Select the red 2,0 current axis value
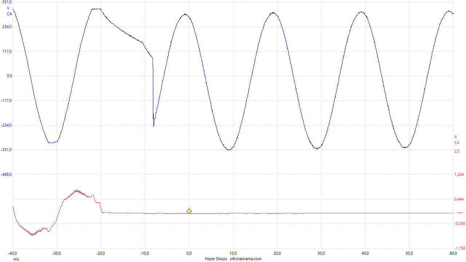This screenshot has width=466, height=262. 457,151
